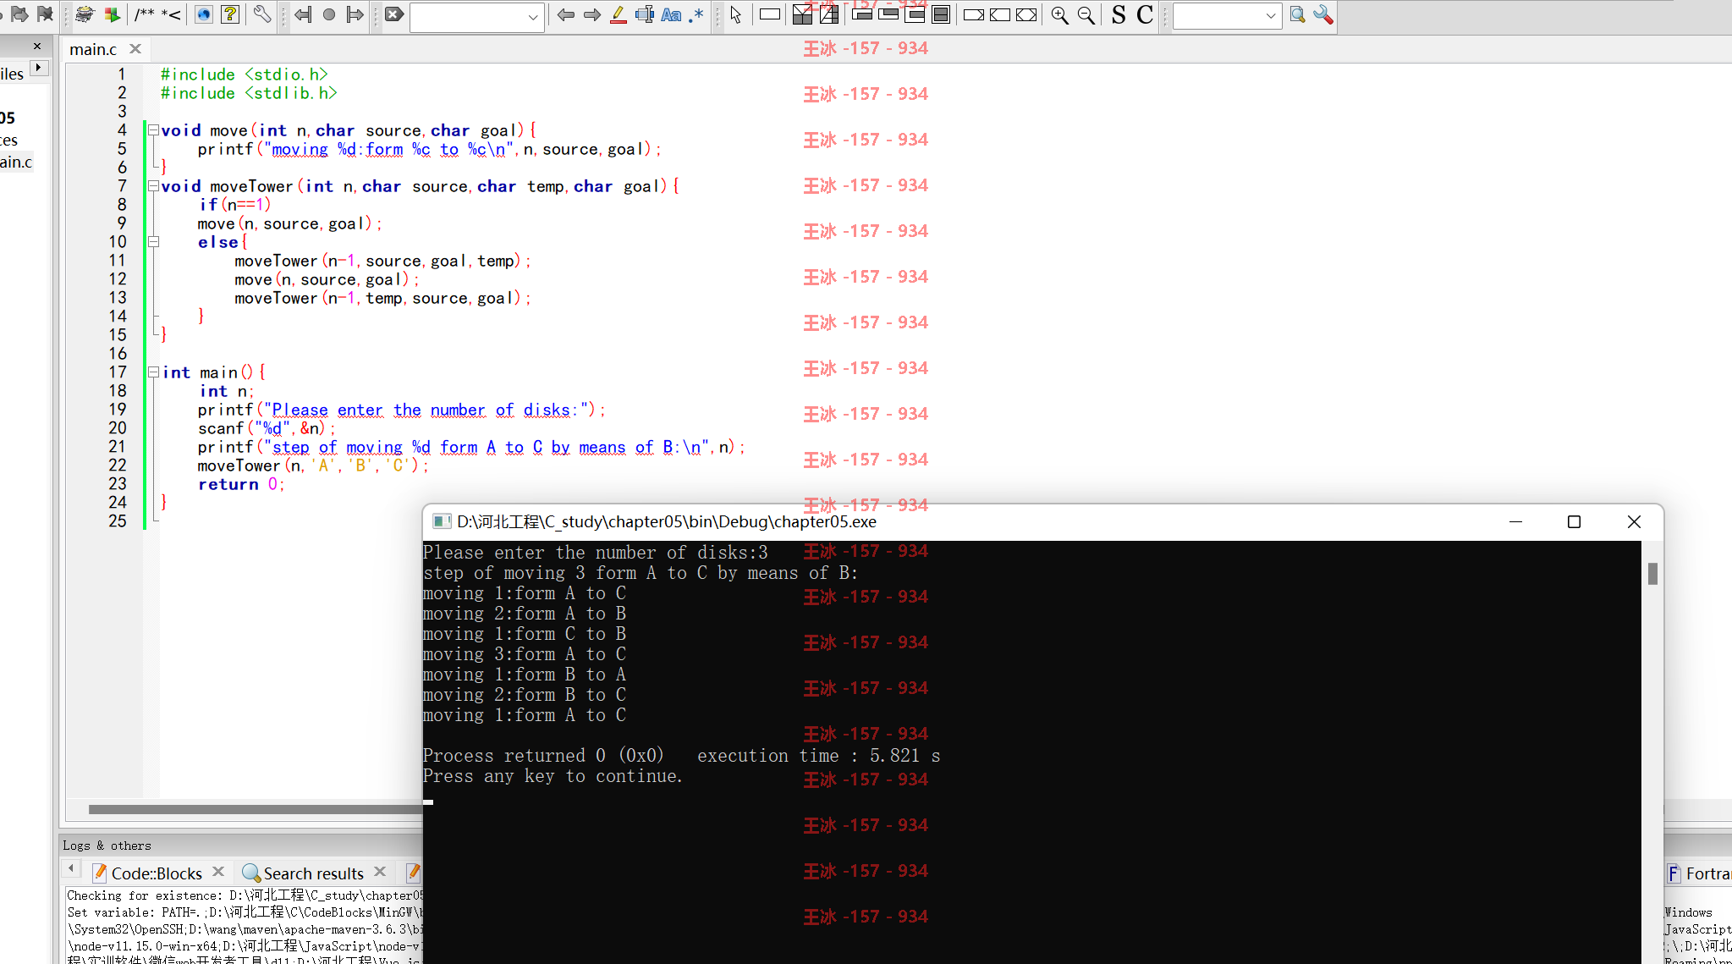Insert a /** block comment
Image resolution: width=1732 pixels, height=964 pixels.
click(x=145, y=14)
